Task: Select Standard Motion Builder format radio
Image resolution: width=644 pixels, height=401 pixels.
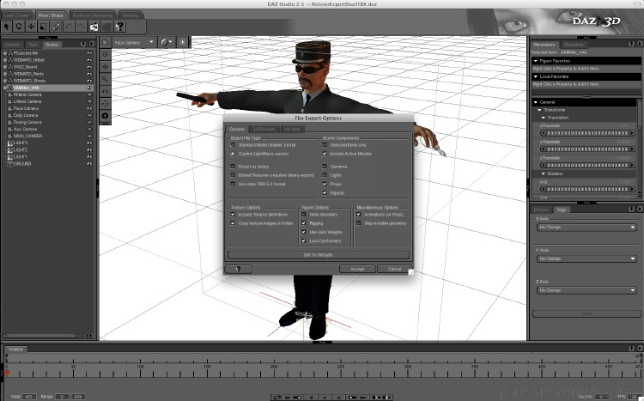Action: (x=233, y=145)
